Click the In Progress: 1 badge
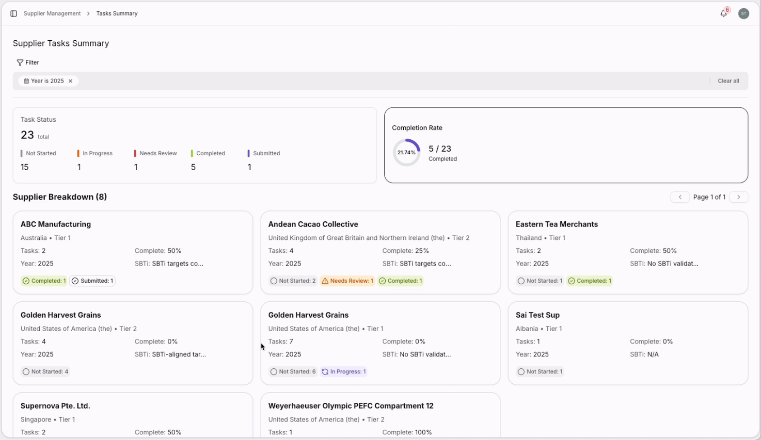 point(343,372)
